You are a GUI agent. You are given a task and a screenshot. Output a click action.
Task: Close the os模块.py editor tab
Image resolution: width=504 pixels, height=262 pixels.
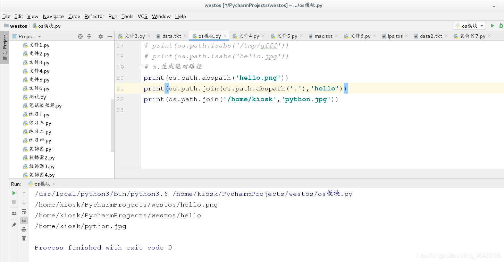tap(225, 36)
